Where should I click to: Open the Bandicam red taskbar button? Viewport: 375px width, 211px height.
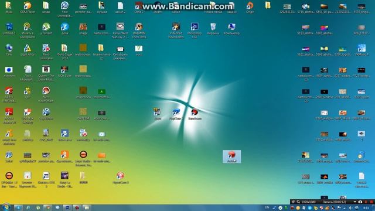pos(77,207)
